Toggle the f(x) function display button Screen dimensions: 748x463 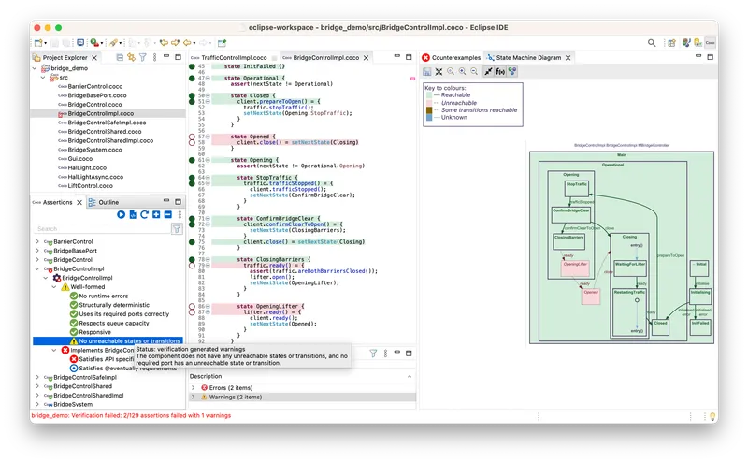500,71
